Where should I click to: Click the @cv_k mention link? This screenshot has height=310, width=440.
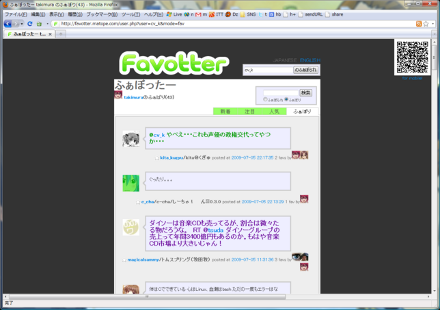(157, 135)
